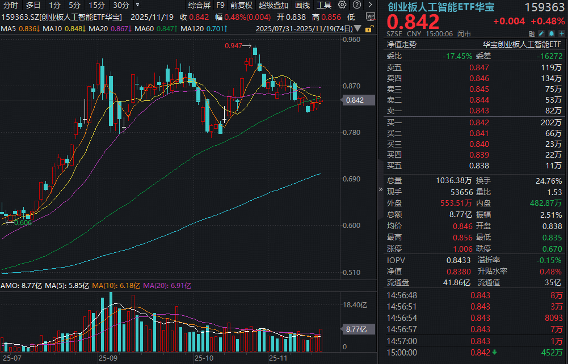The width and height of the screenshot is (568, 364).
Task: Click the plus add-to-watchlist icon
Action: [x=561, y=33]
